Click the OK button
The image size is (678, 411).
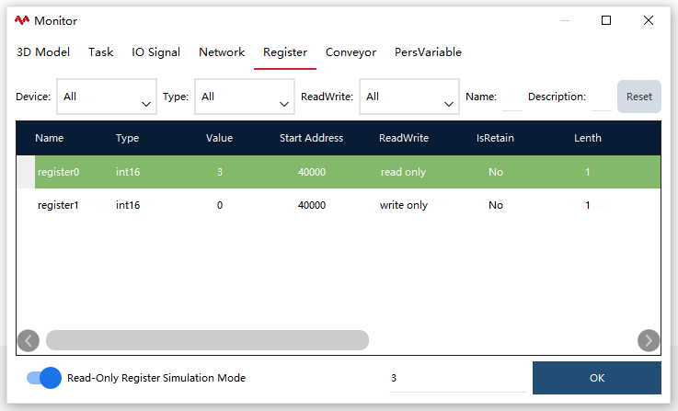click(x=597, y=378)
